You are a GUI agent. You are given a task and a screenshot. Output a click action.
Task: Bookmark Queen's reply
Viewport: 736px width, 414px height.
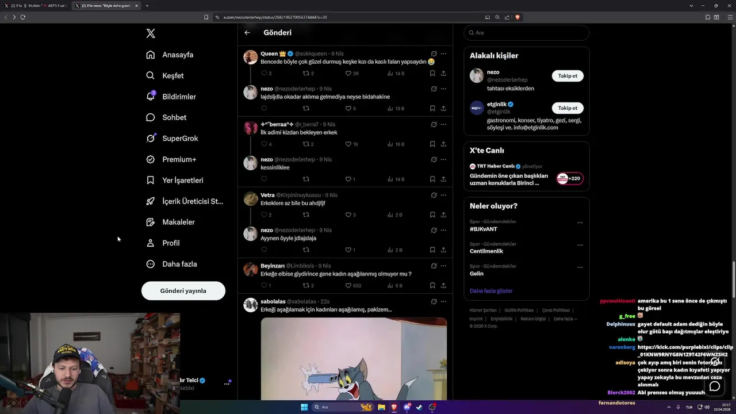[432, 74]
